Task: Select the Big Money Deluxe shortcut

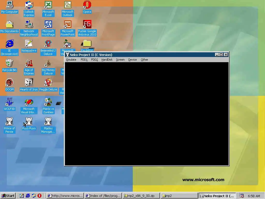Action: click(48, 67)
